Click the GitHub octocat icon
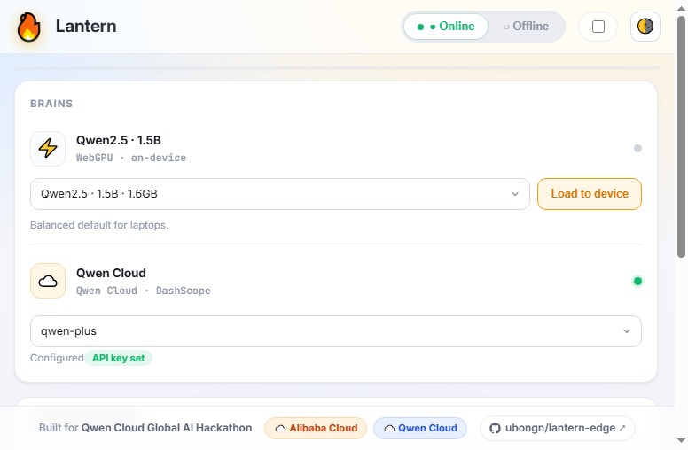The width and height of the screenshot is (688, 450). [x=495, y=428]
